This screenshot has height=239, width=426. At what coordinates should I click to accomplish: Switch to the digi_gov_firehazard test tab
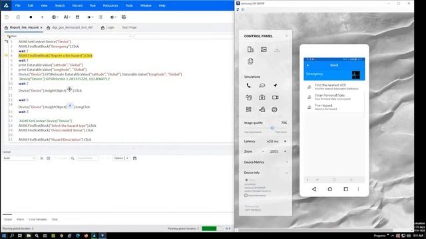pos(70,28)
